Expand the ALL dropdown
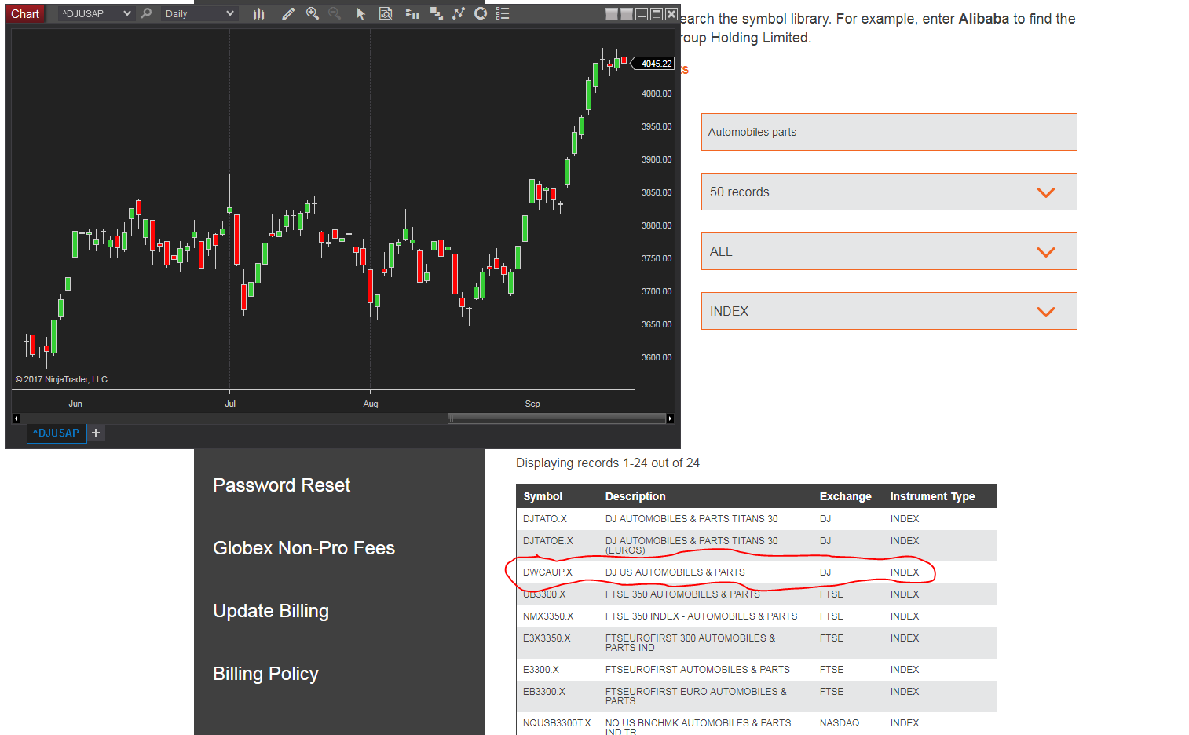Screen dimensions: 1189x735 (889, 251)
